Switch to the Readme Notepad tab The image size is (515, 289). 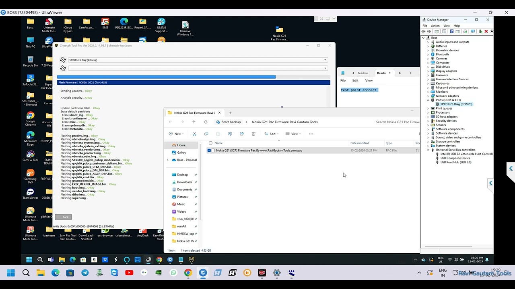[363, 73]
